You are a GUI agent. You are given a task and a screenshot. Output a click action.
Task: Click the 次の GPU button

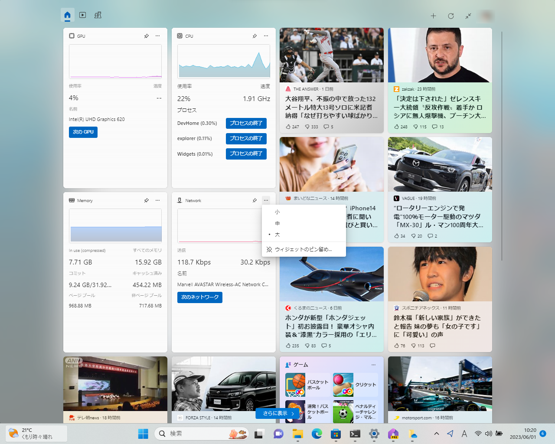click(83, 132)
